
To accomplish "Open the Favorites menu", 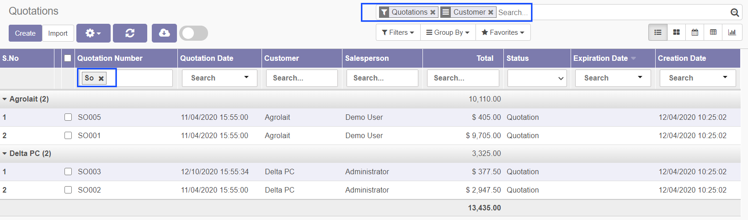I will (x=502, y=32).
